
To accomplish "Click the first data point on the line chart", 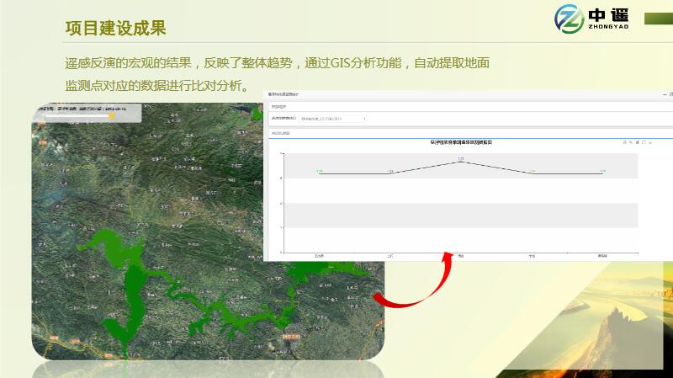I will point(320,173).
